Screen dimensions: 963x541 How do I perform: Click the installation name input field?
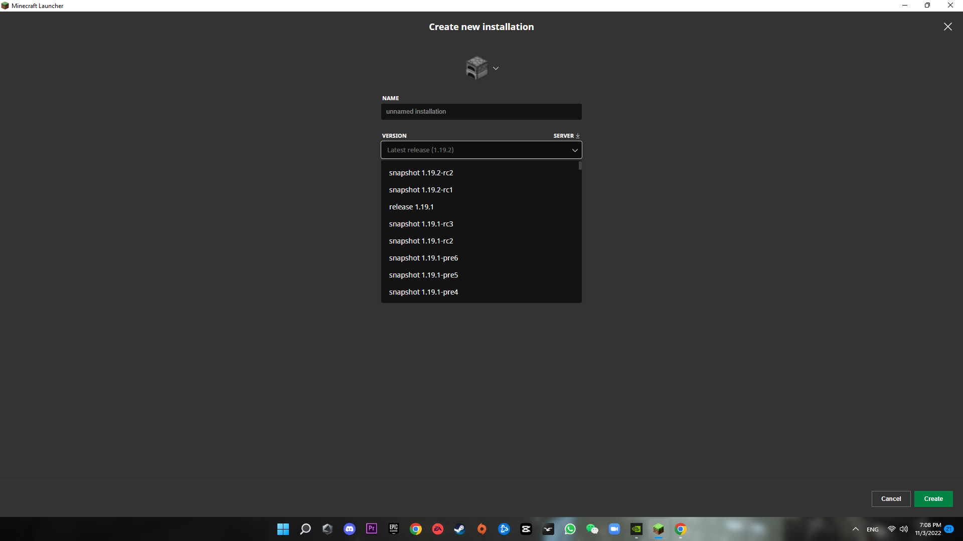pyautogui.click(x=481, y=112)
